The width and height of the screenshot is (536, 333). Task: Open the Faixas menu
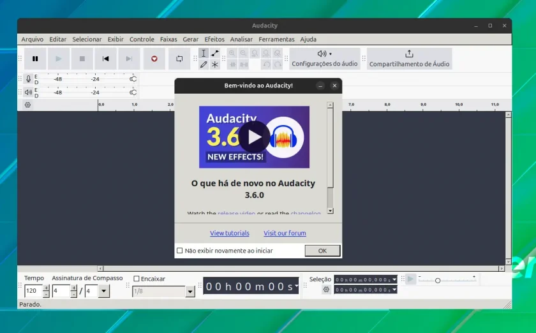168,40
